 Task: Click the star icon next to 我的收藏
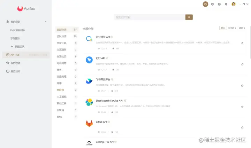(x=8, y=63)
